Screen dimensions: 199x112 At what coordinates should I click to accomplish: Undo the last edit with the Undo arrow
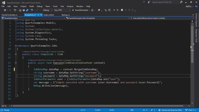point(32,10)
